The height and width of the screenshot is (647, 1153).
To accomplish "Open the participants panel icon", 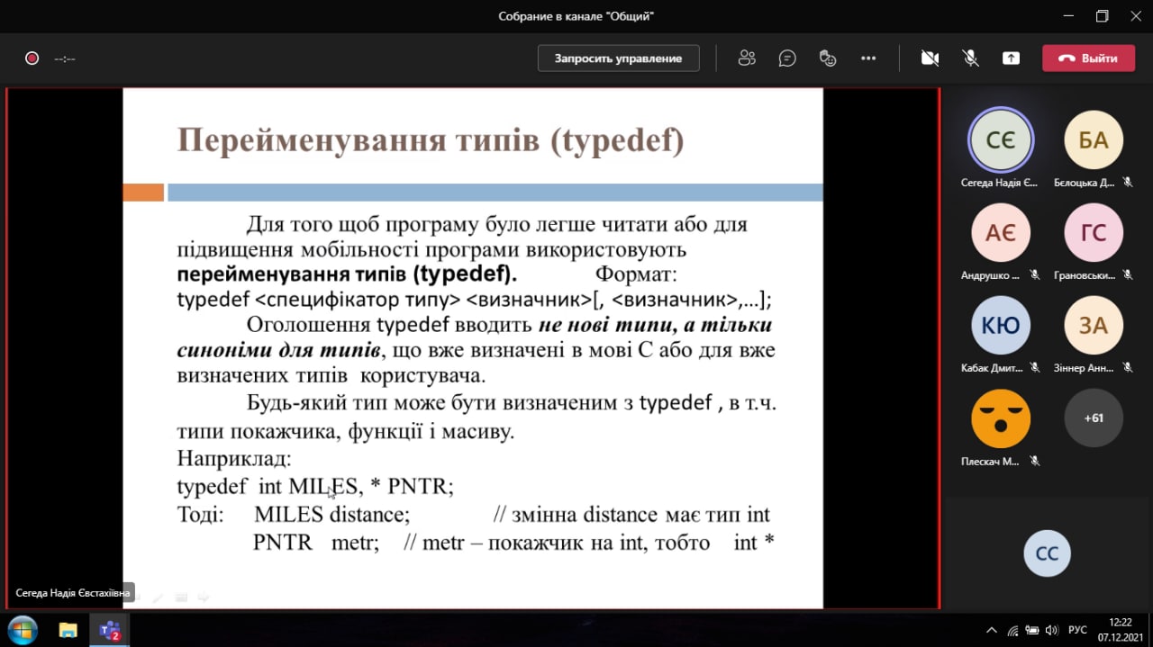I will (x=747, y=58).
